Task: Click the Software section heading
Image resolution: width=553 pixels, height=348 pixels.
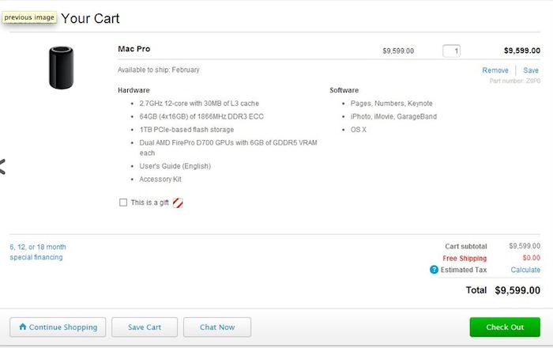Action: (x=344, y=90)
